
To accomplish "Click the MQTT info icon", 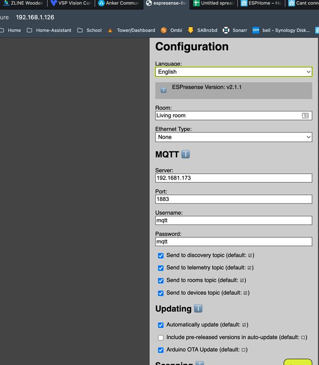I will pyautogui.click(x=185, y=154).
